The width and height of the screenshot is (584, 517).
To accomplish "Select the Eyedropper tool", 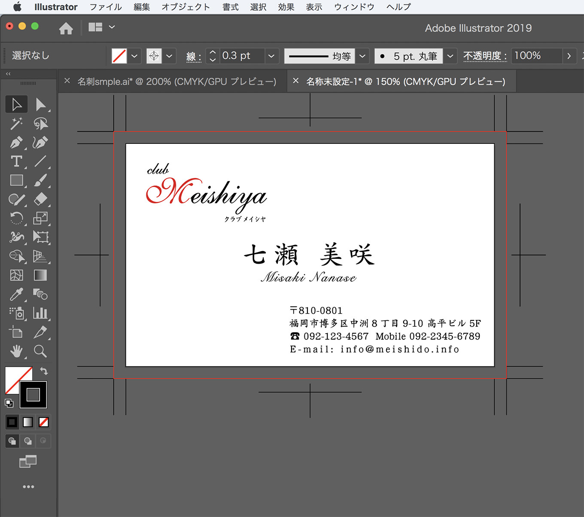I will tap(17, 294).
